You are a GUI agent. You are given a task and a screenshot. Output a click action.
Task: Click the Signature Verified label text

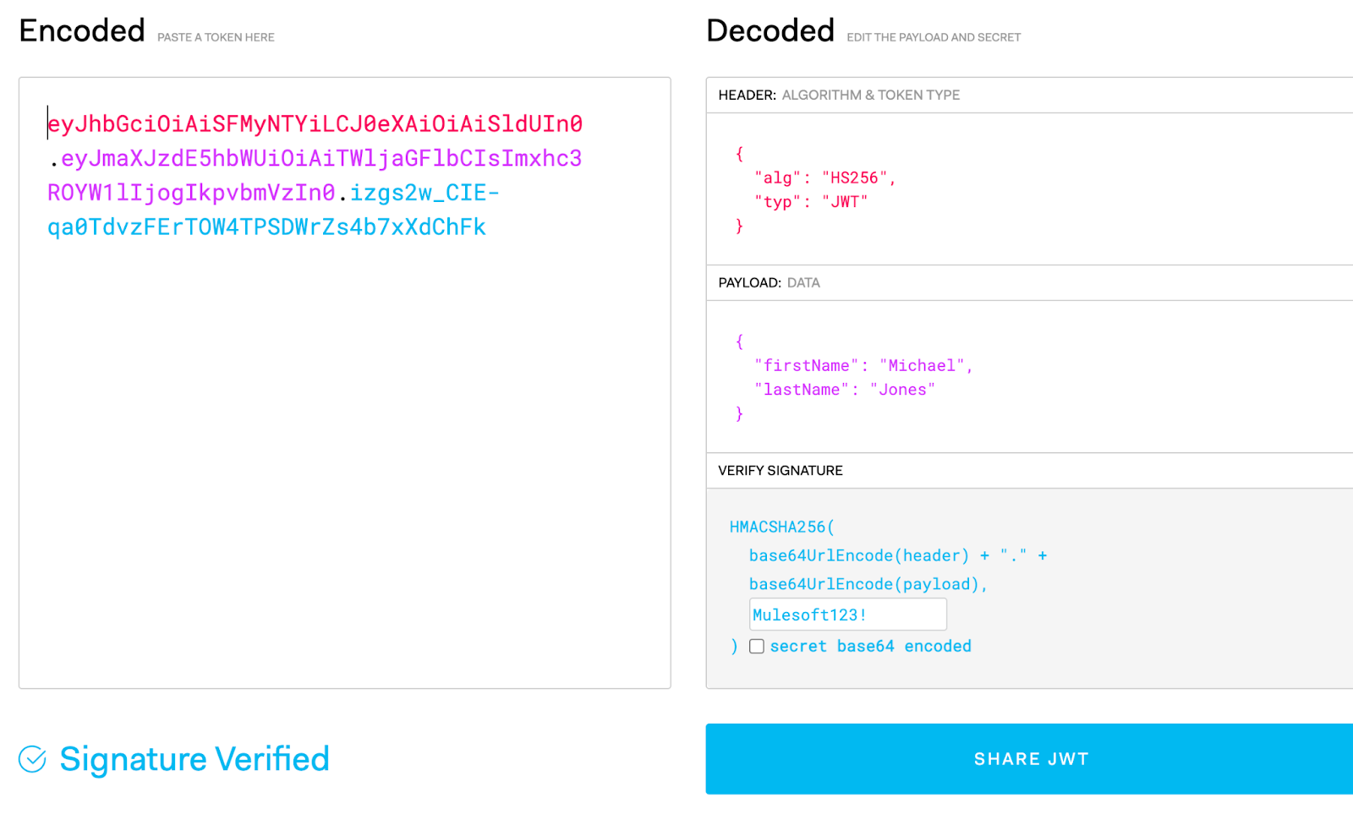194,758
